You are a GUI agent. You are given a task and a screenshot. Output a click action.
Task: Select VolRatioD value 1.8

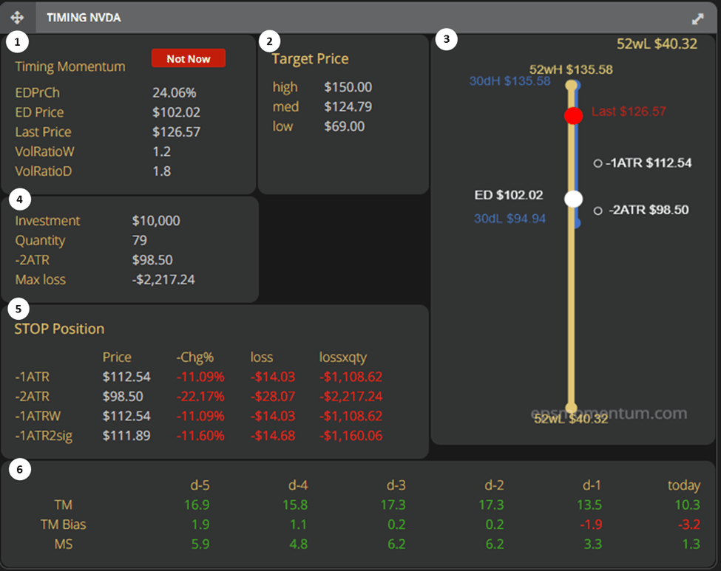(161, 171)
